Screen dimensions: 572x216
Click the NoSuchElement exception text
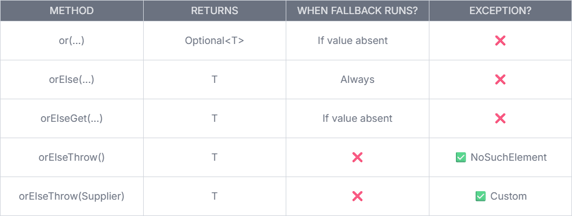[508, 157]
